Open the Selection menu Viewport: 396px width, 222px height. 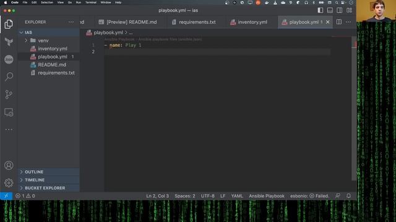(x=47, y=2)
